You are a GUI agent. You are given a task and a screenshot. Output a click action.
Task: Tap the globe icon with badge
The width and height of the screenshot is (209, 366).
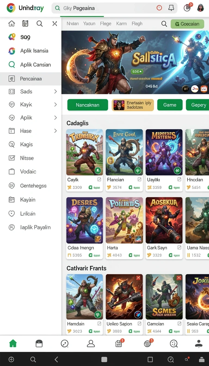pos(148,343)
